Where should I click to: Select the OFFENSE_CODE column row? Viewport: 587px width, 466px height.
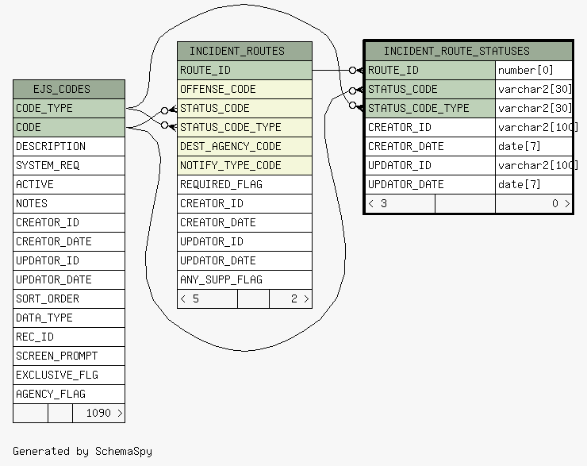(244, 89)
